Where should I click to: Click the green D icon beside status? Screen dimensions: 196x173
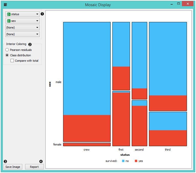coord(9,14)
